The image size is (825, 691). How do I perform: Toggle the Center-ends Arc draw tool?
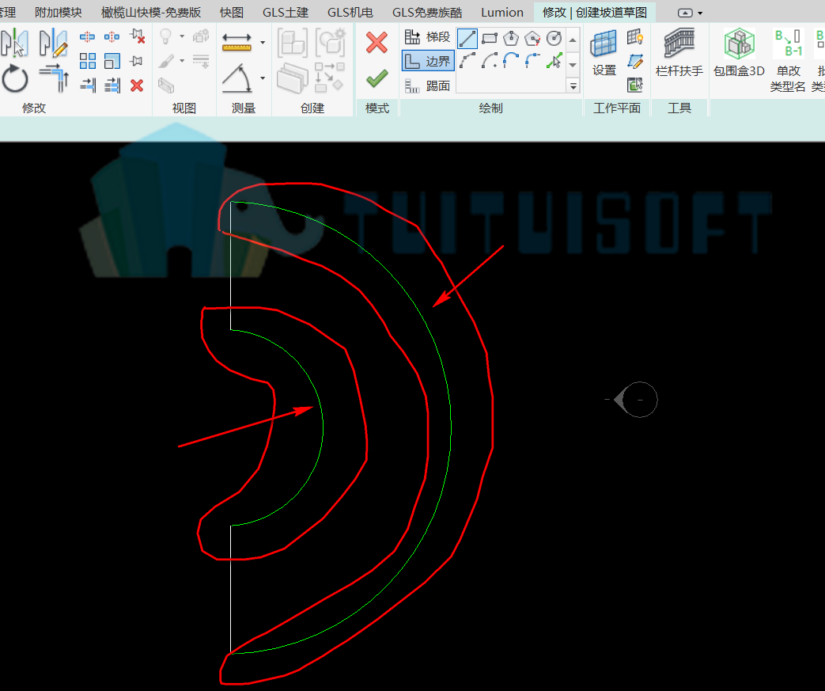490,61
